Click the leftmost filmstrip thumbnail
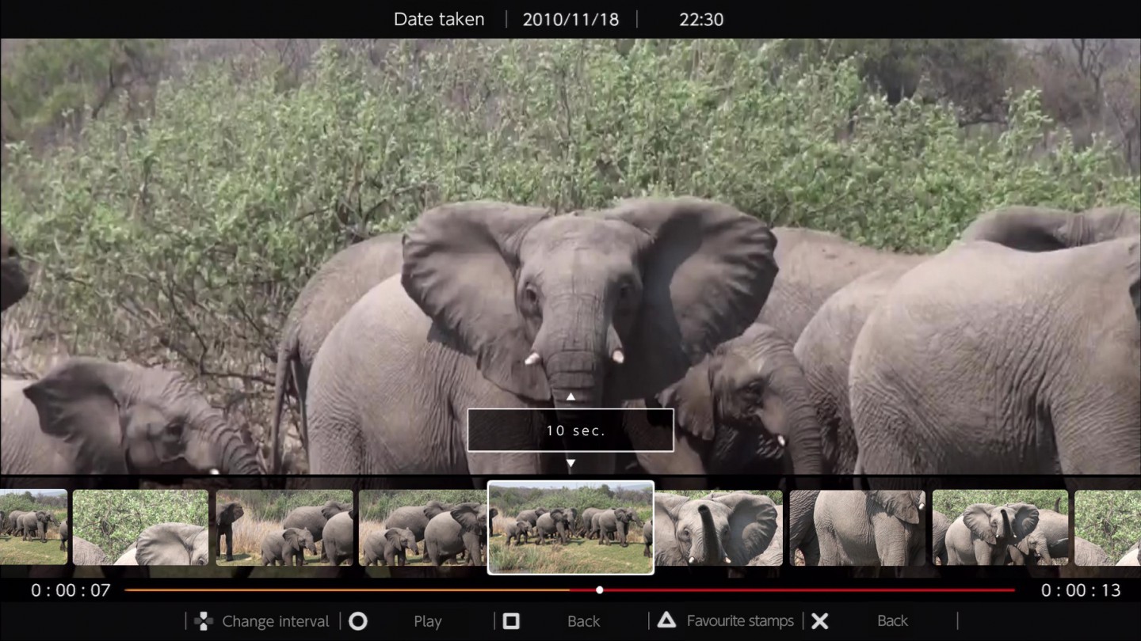Viewport: 1141px width, 641px height. [32, 527]
